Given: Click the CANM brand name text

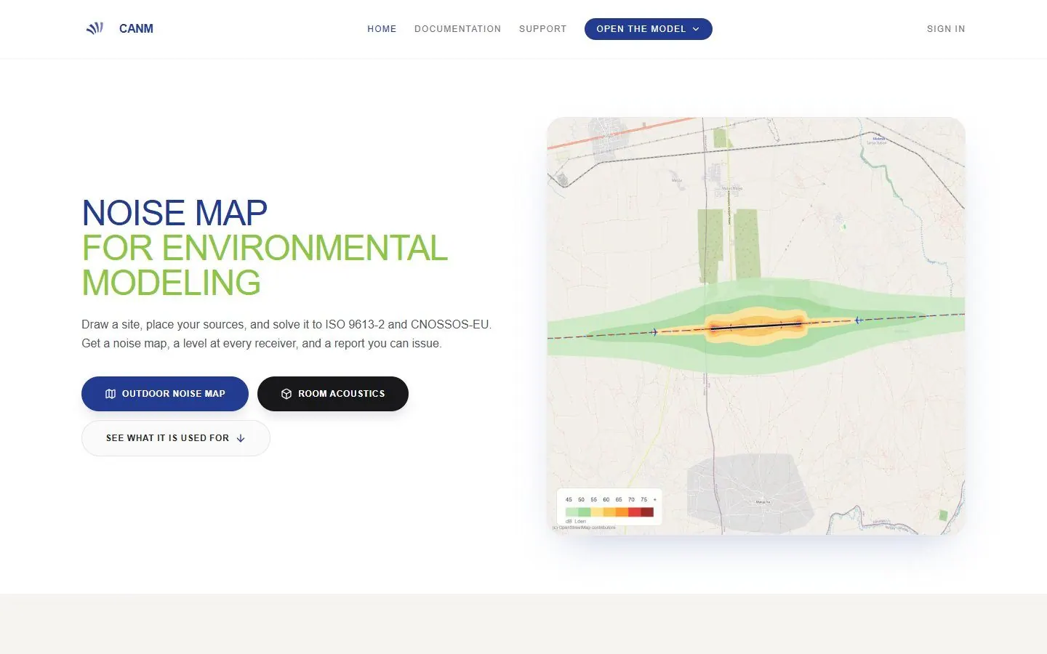Looking at the screenshot, I should click(x=136, y=29).
